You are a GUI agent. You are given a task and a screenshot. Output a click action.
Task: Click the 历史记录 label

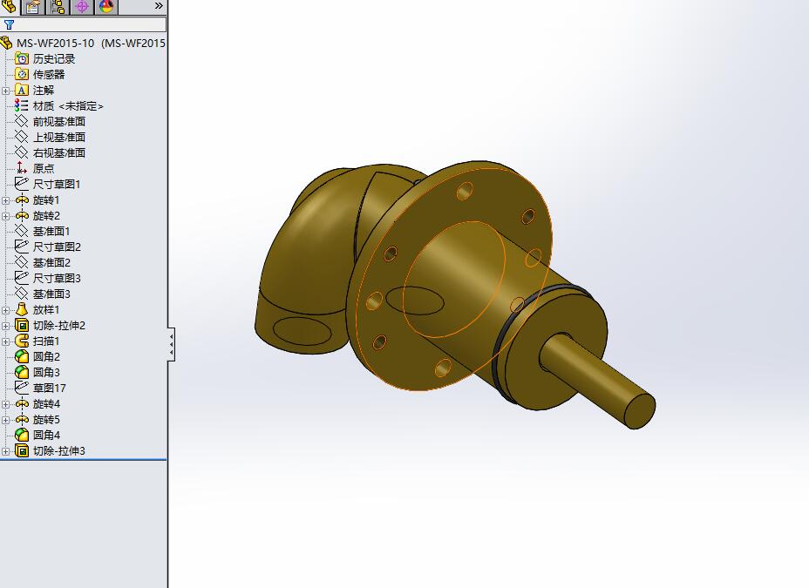pyautogui.click(x=54, y=58)
